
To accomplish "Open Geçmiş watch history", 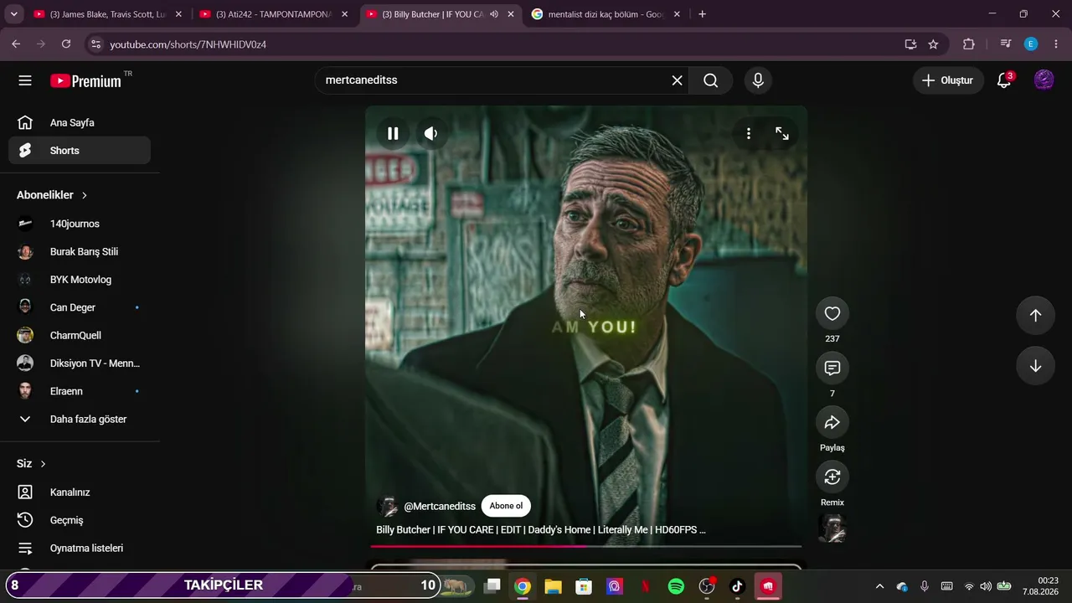I will pos(80,520).
